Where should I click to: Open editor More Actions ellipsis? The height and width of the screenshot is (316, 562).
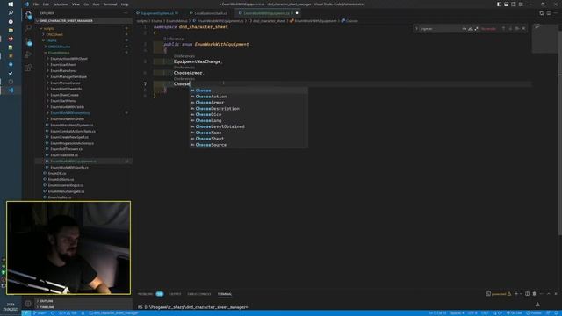[556, 13]
